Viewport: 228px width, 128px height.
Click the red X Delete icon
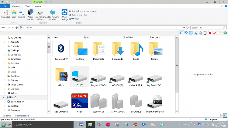[x=210, y=33]
